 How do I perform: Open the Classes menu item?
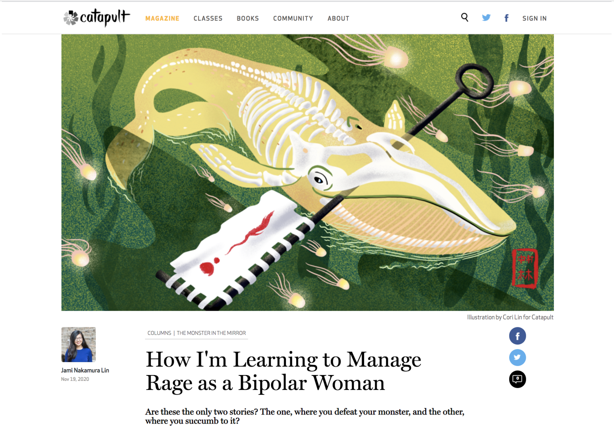208,18
